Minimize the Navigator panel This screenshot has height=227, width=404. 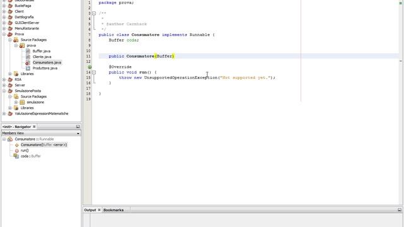tap(78, 127)
